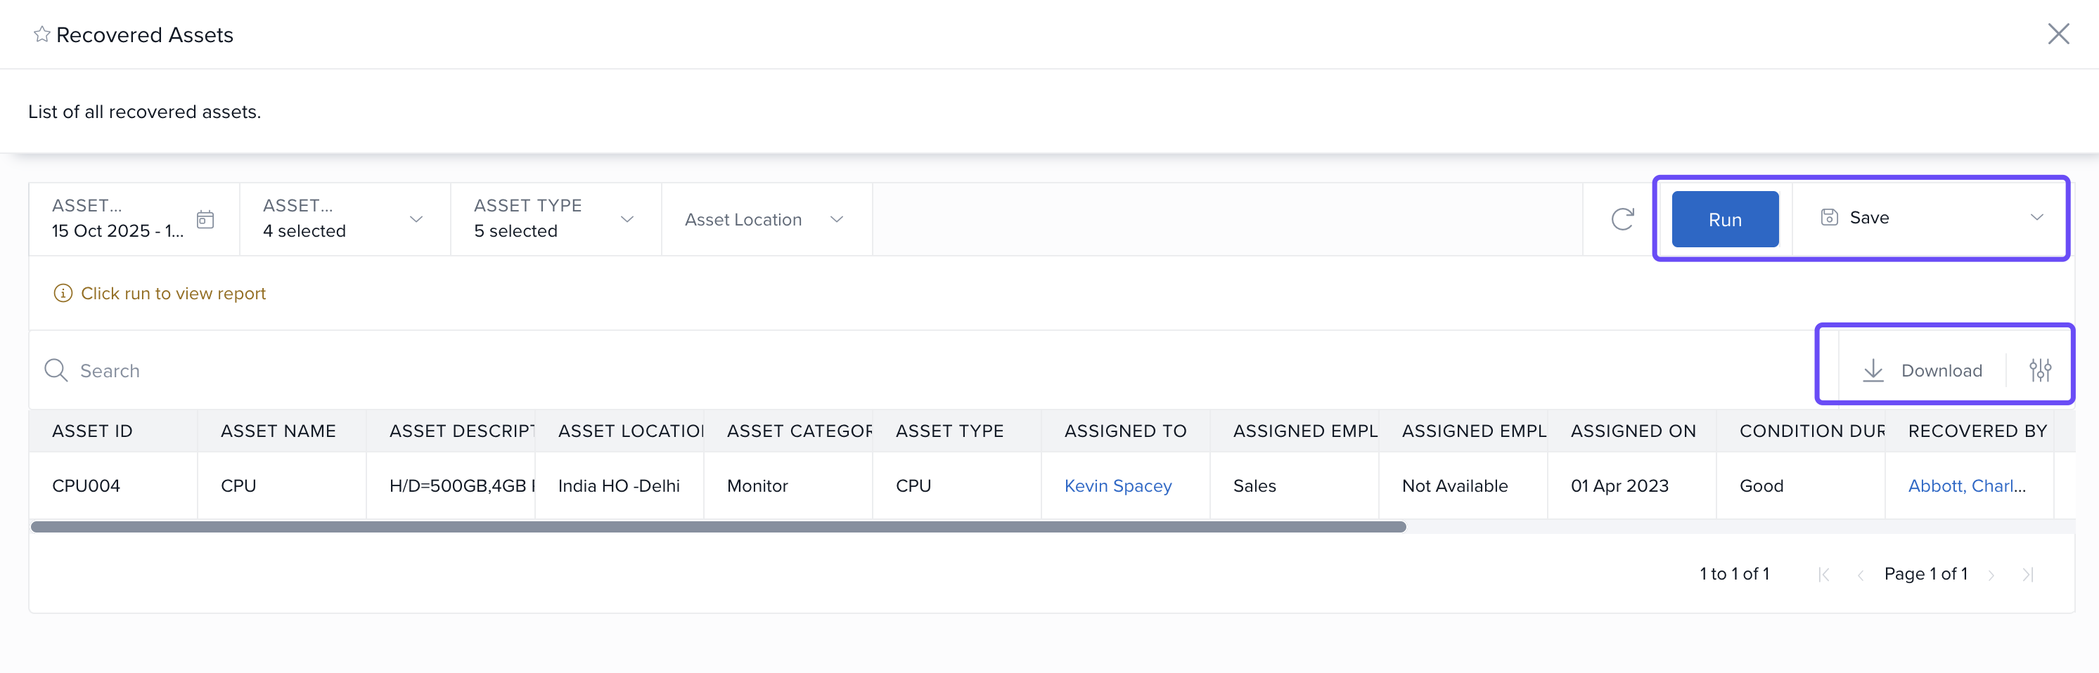Viewport: 2099px width, 673px height.
Task: Click the download arrow icon
Action: point(1873,370)
